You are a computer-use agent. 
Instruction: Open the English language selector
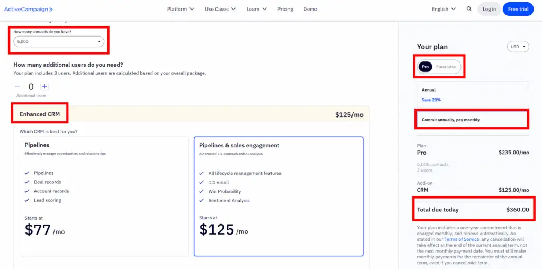[x=444, y=10]
